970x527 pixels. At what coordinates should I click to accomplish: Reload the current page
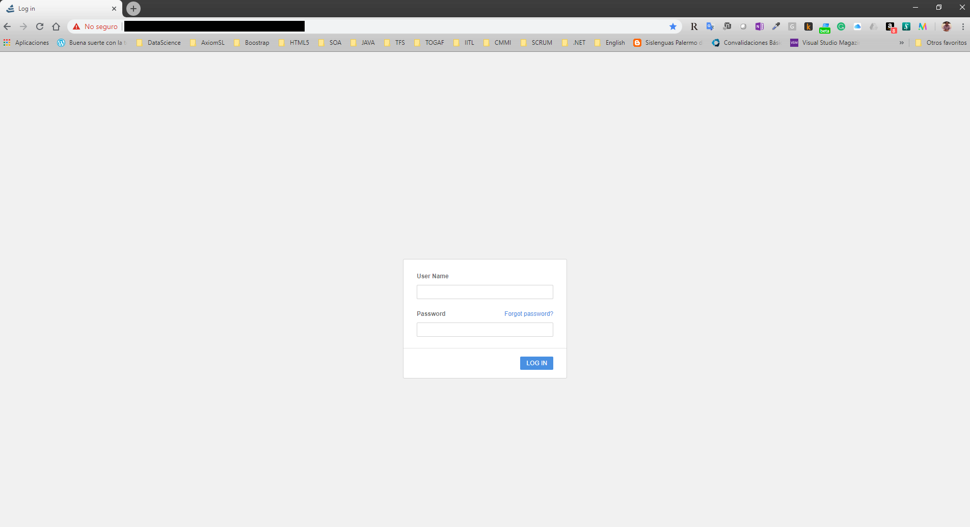click(40, 26)
